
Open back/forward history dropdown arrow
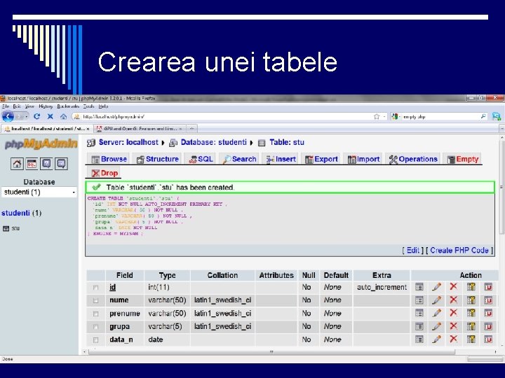[27, 117]
